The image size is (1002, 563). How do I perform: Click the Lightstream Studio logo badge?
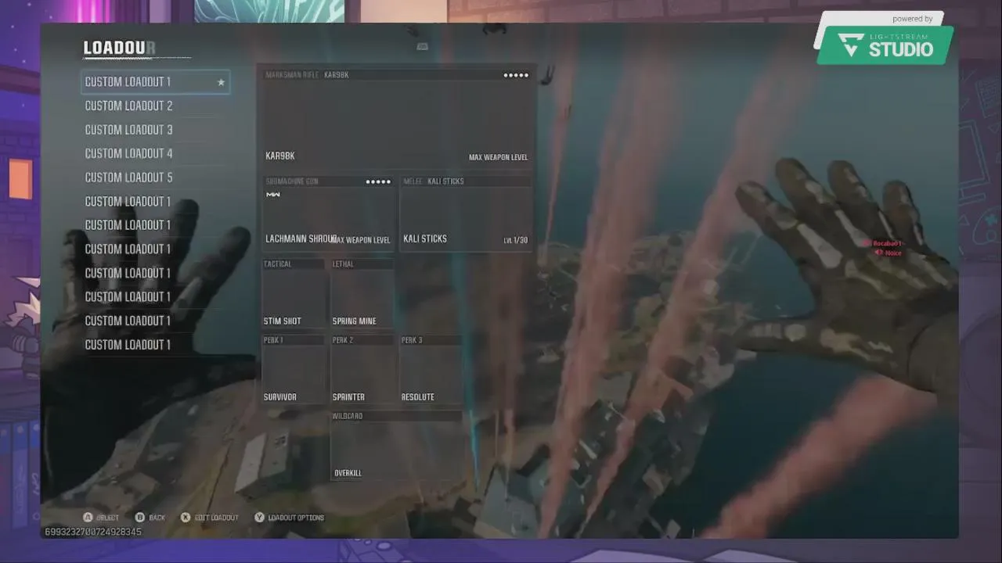click(885, 45)
